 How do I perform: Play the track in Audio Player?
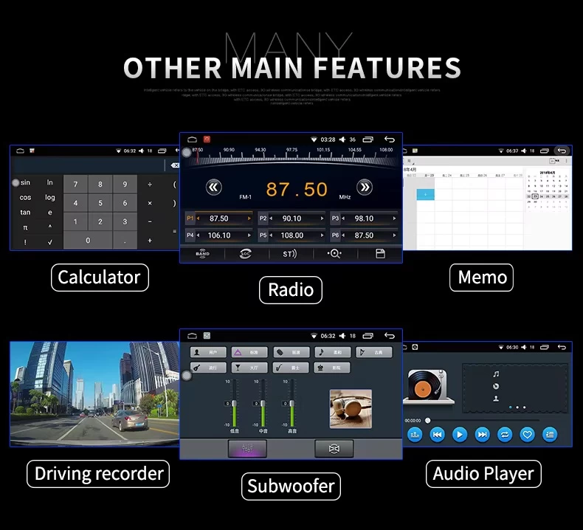[459, 434]
